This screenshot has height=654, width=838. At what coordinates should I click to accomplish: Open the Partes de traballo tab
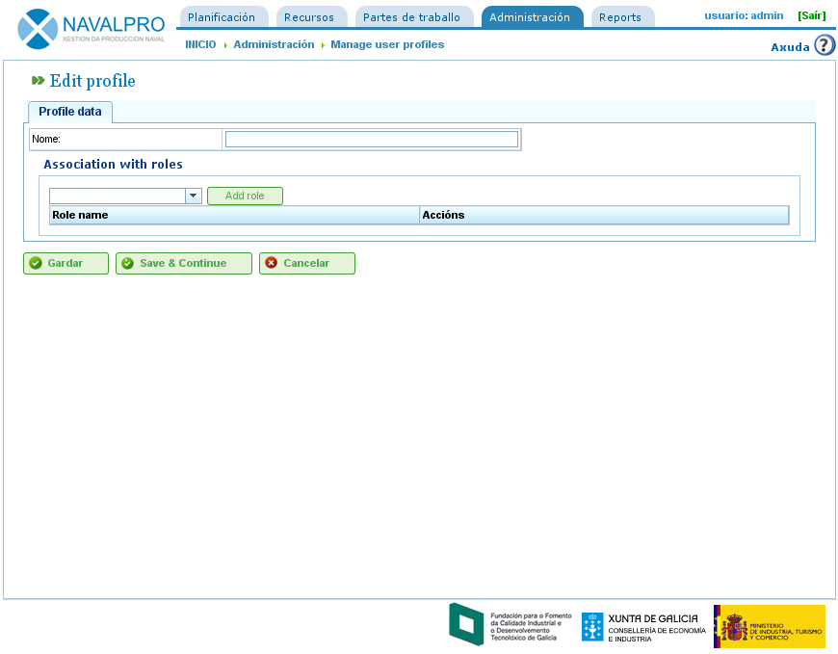point(412,17)
